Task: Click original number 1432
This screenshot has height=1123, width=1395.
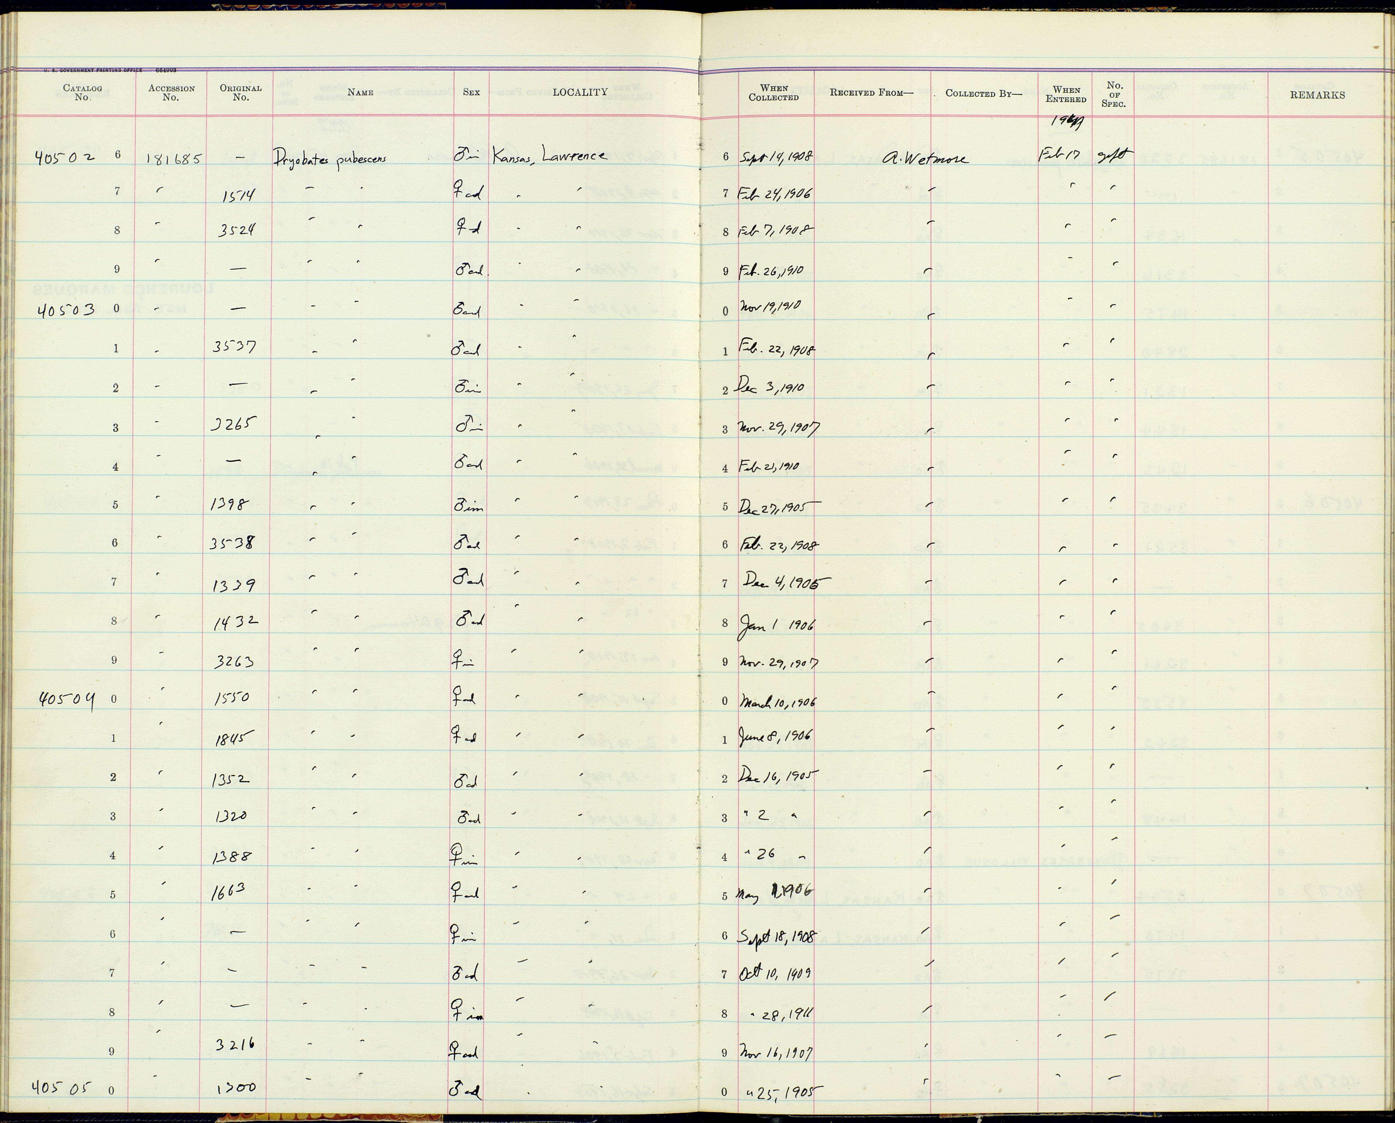Action: pos(236,623)
